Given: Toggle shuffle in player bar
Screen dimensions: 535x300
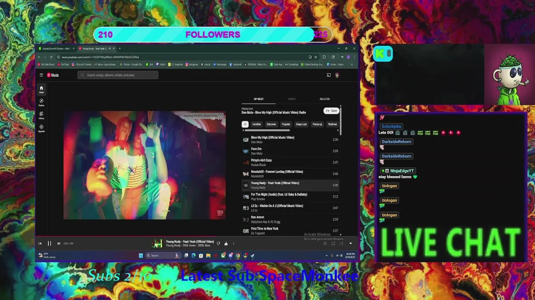Looking at the screenshot, I should coord(341,243).
